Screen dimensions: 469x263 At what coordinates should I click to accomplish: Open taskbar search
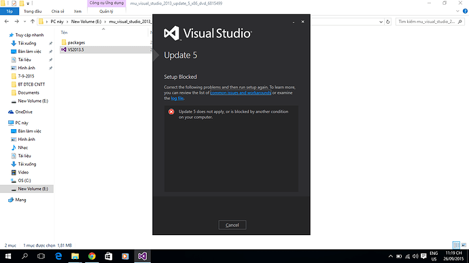point(24,256)
